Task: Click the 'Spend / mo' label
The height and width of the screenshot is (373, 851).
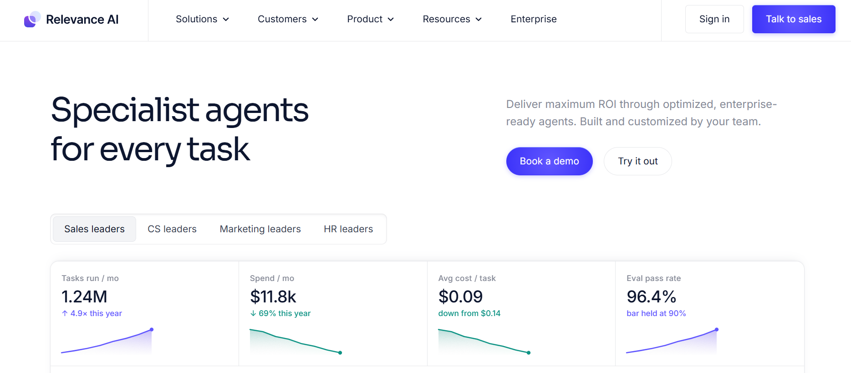Action: click(x=272, y=278)
